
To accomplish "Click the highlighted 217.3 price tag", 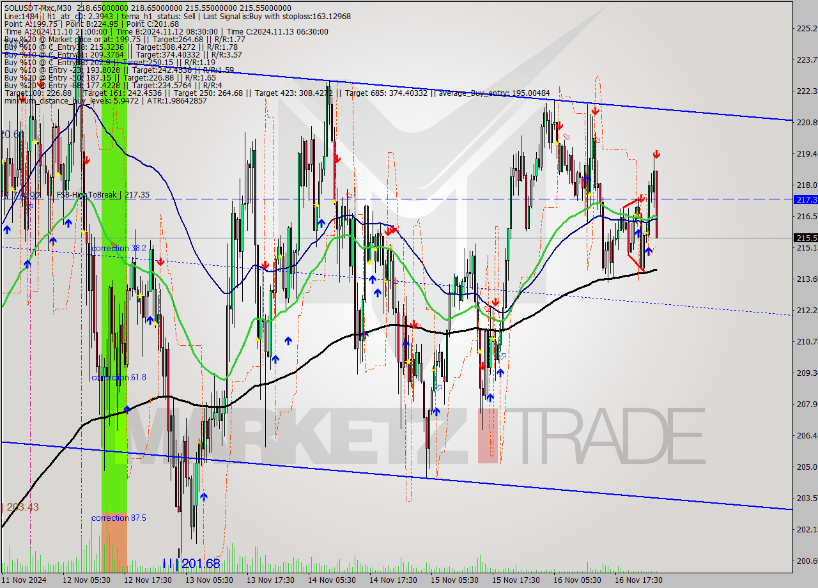I will tap(806, 199).
